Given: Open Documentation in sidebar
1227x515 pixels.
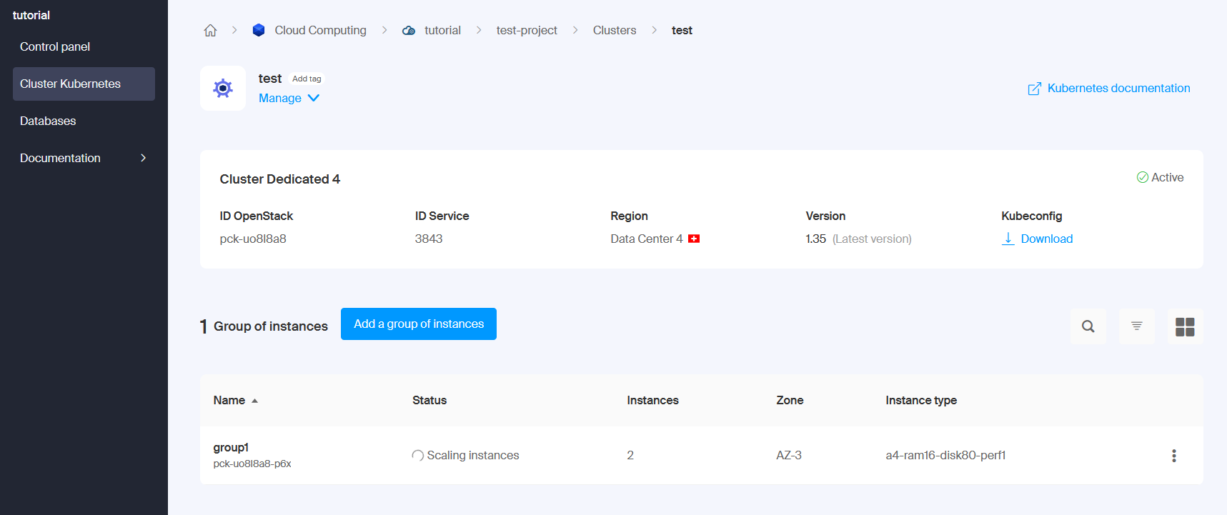Looking at the screenshot, I should (84, 158).
